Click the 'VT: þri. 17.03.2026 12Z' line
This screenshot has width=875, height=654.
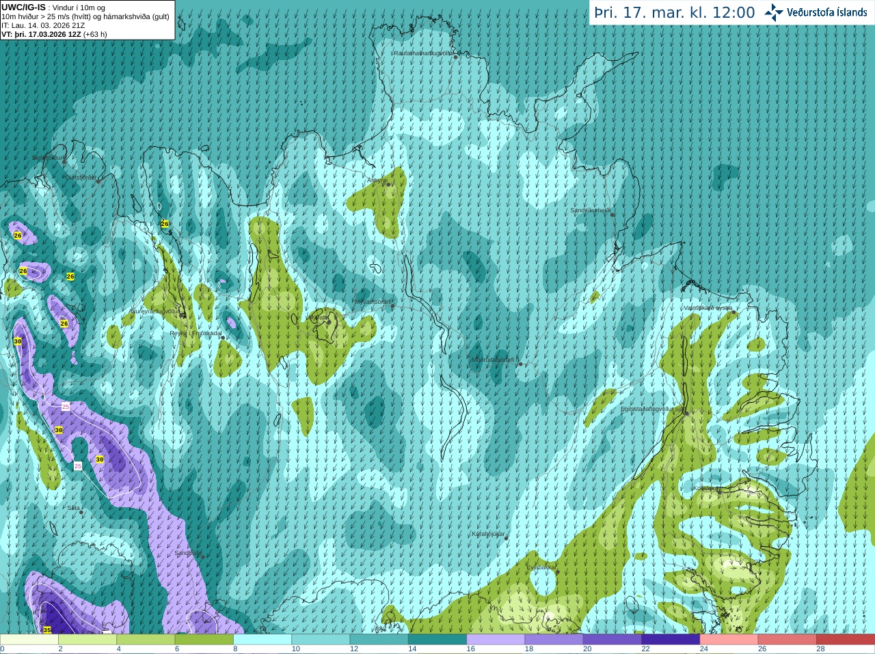[41, 34]
